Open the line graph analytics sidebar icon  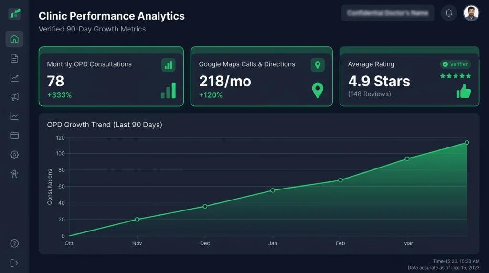tap(14, 116)
